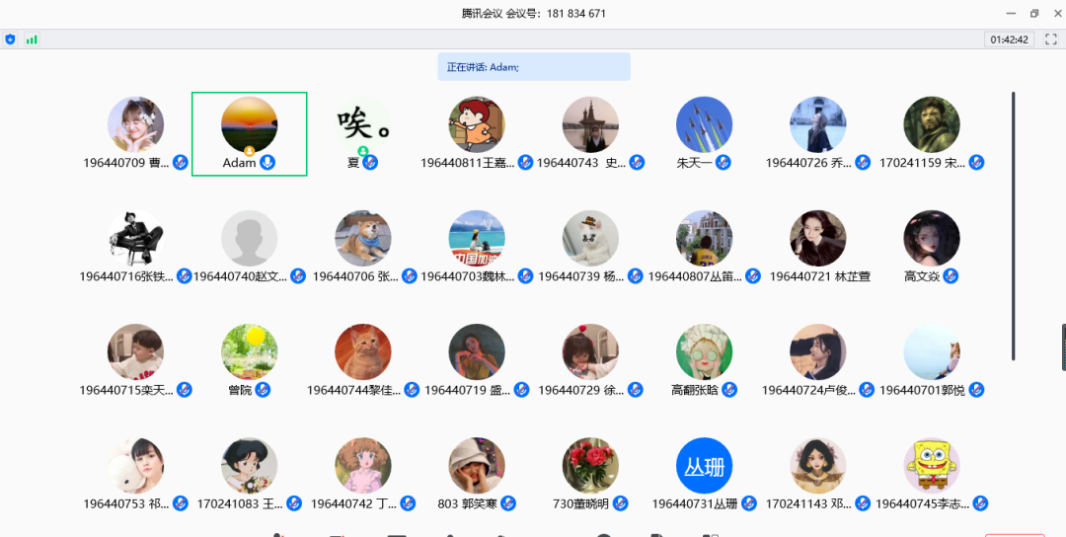Click the microphone icon next to 高文焱
Viewport: 1066px width, 537px height.
(951, 276)
